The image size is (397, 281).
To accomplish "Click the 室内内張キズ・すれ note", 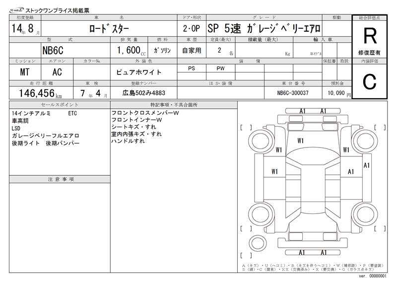I will click(136, 134).
